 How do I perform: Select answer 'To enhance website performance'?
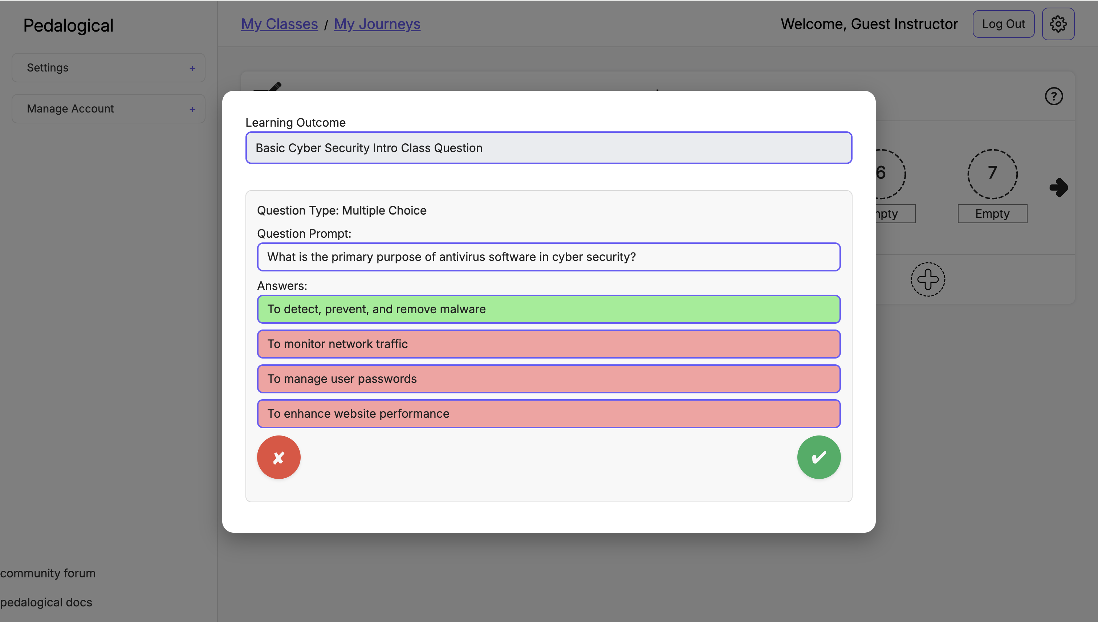548,414
